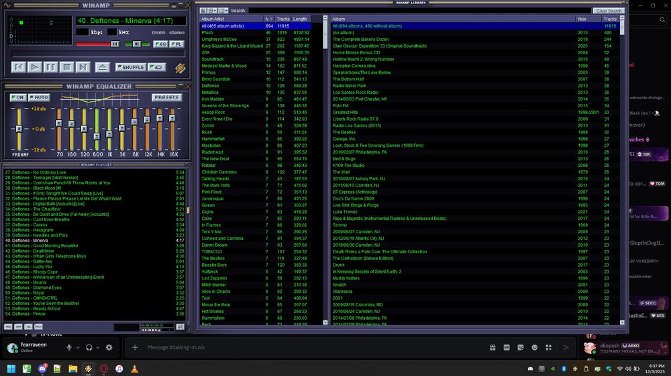
Task: Click Discord attachment plus button
Action: tap(135, 347)
